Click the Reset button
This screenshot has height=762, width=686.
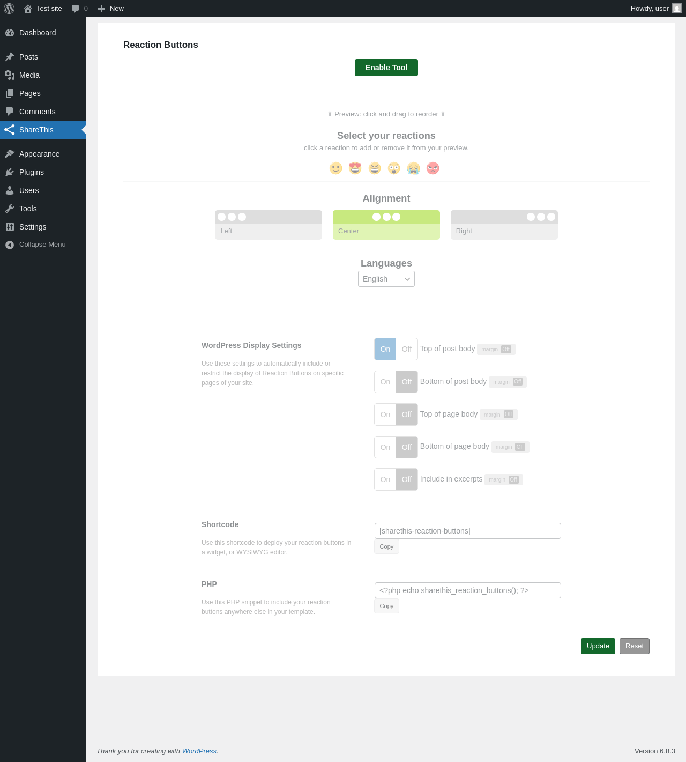tap(635, 646)
